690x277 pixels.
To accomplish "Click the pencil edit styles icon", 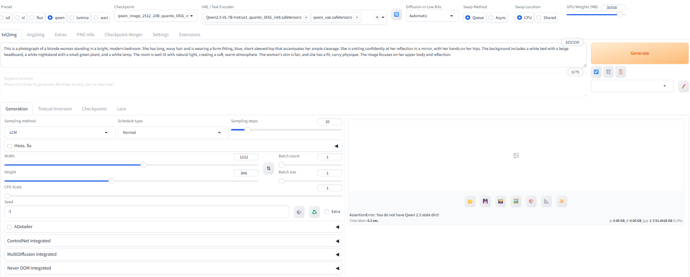I will 683,86.
